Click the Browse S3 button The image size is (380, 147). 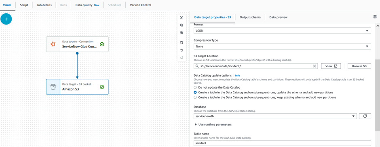[x=359, y=66]
